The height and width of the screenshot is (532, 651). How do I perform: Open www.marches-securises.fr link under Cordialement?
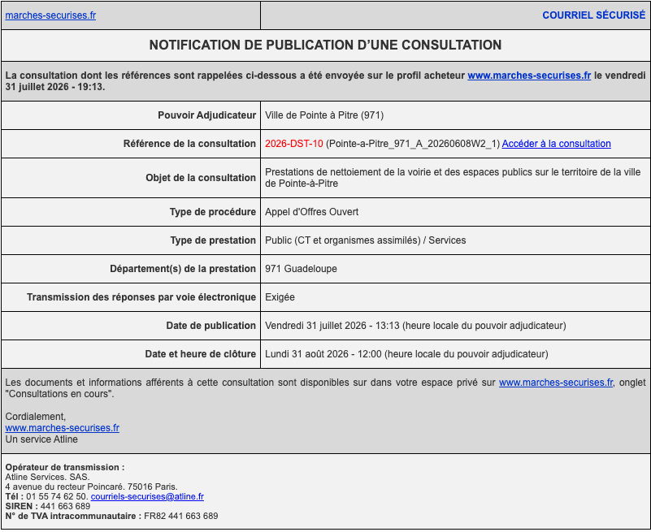63,428
